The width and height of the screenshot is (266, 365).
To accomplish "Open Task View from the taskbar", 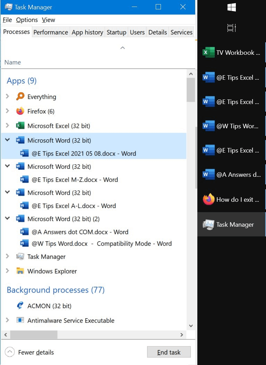I will point(232,28).
